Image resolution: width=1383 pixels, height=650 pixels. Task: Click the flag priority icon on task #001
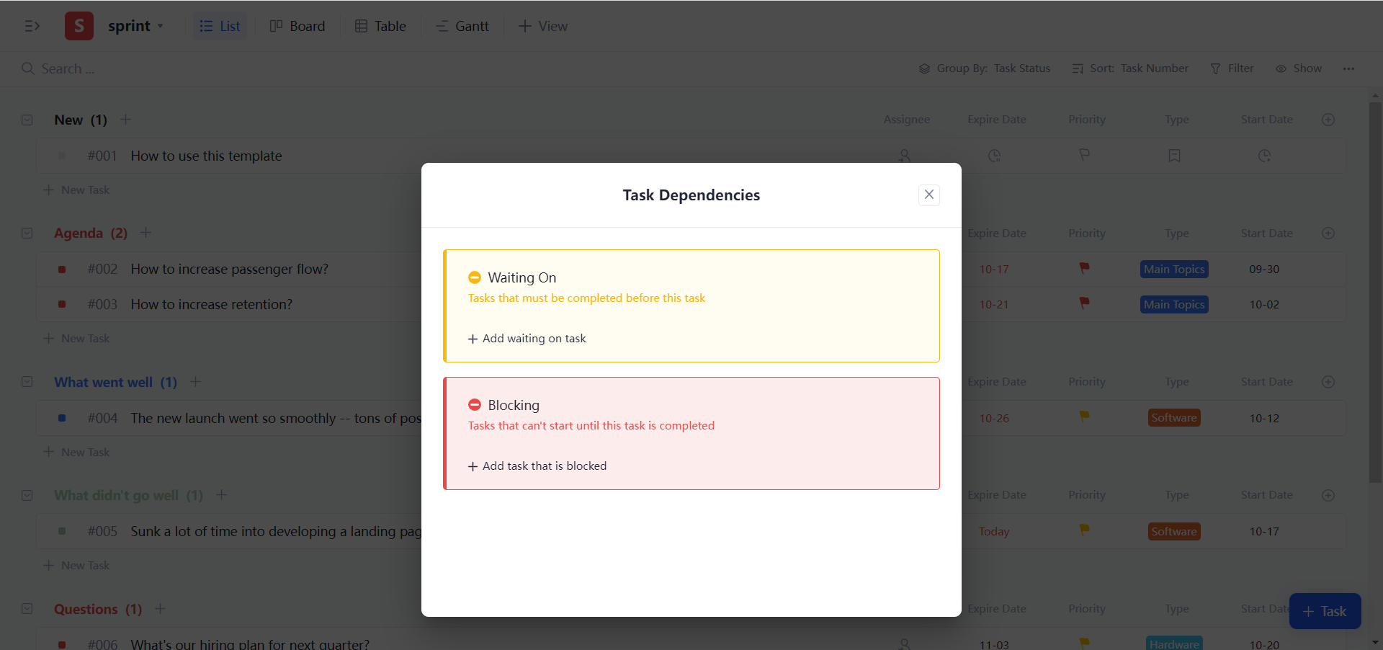pos(1084,156)
